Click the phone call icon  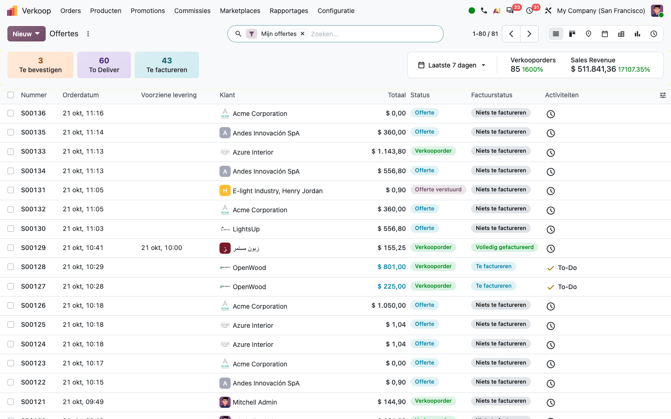(x=484, y=11)
